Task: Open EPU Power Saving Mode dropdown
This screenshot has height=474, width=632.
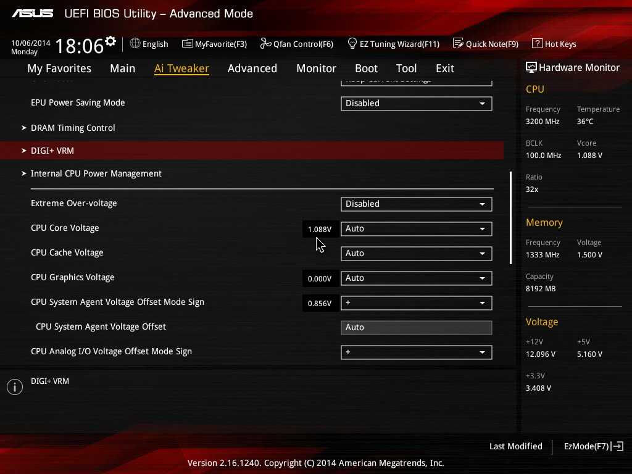Action: point(416,104)
